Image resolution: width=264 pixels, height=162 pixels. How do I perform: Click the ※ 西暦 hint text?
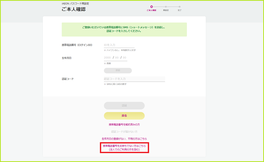107,63
